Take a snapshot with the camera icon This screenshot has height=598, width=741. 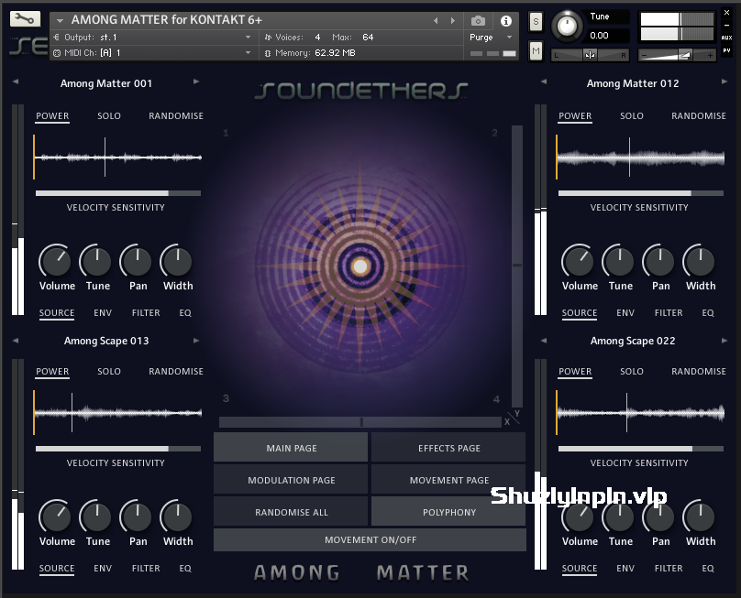[x=478, y=21]
